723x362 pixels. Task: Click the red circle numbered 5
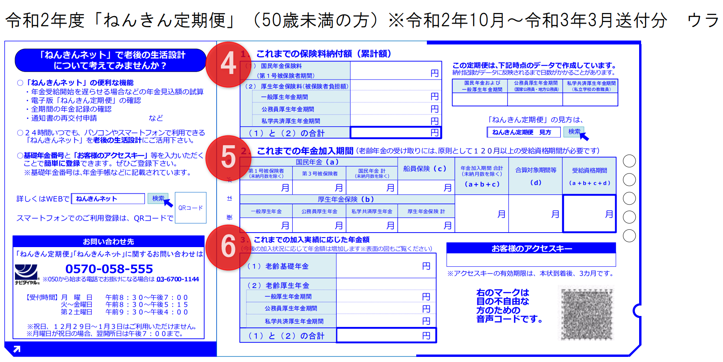click(228, 158)
